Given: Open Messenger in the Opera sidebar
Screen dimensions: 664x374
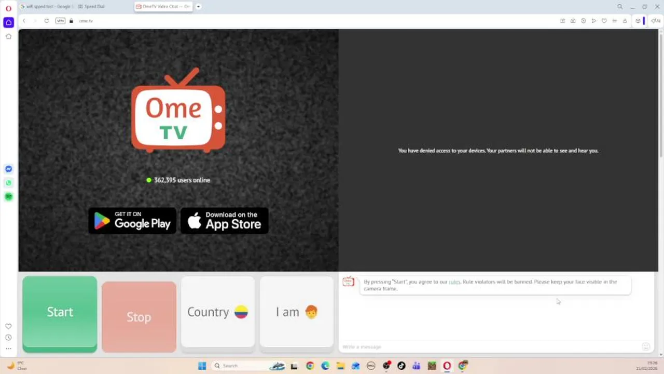Looking at the screenshot, I should pyautogui.click(x=8, y=169).
